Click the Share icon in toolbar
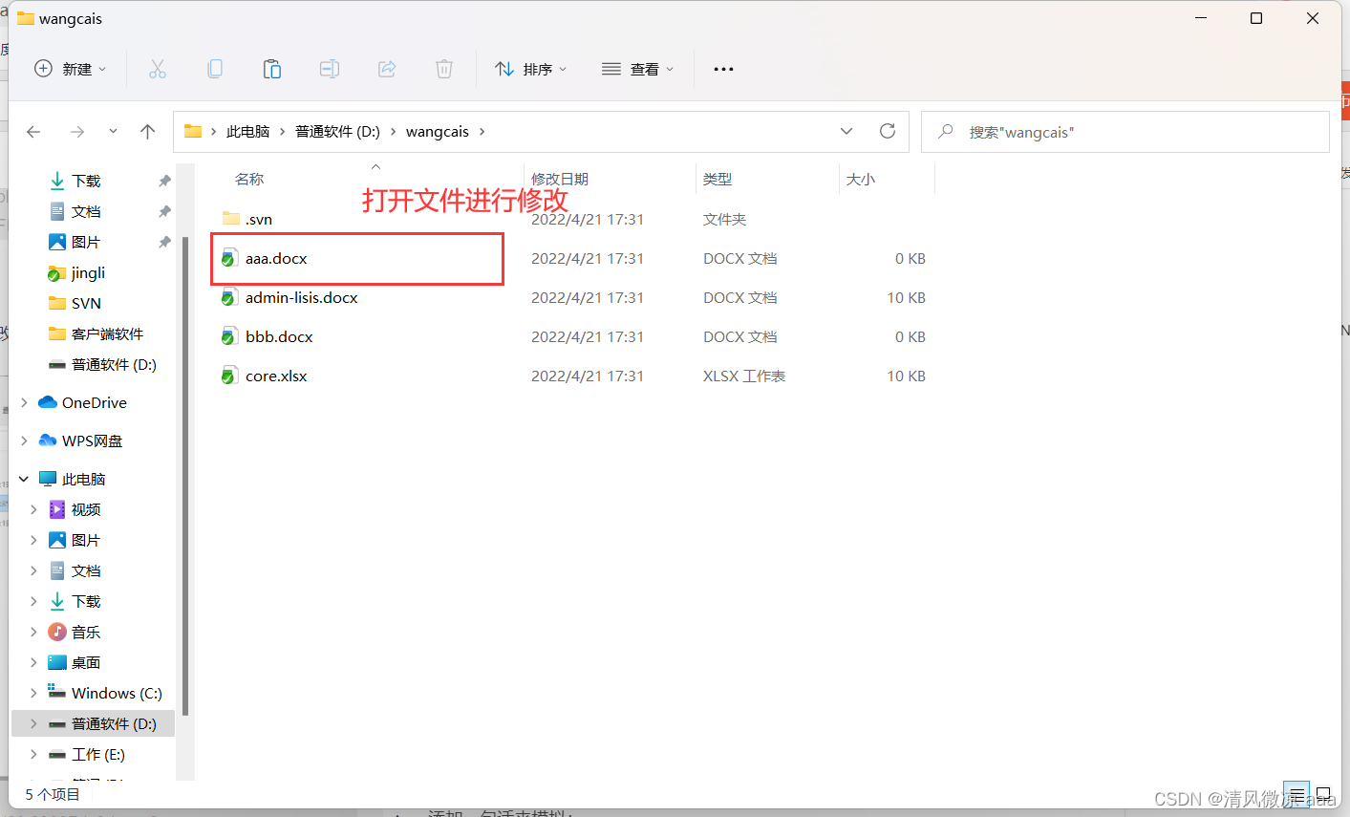Screen dimensions: 1350x817 [387, 69]
